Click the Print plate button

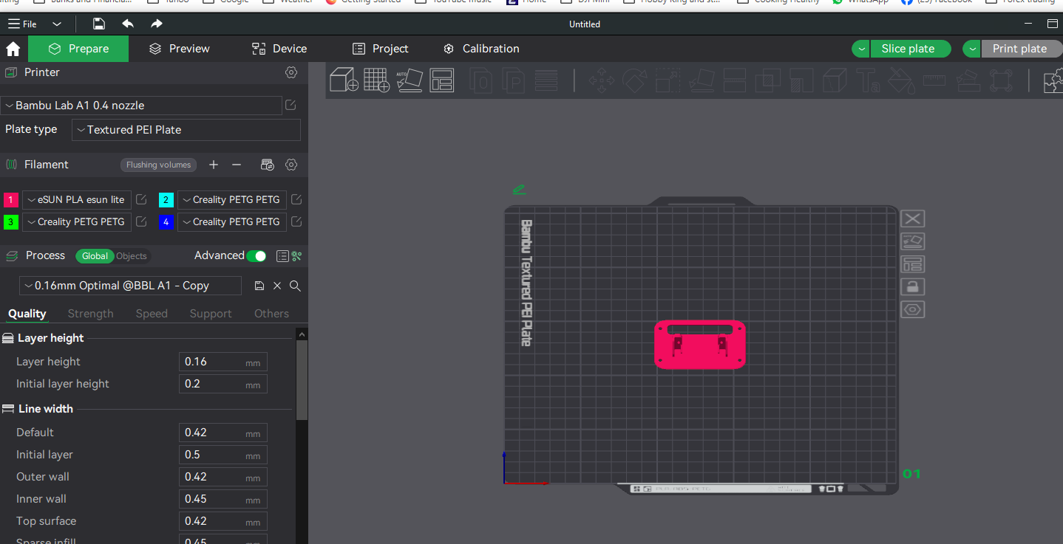pos(1021,49)
